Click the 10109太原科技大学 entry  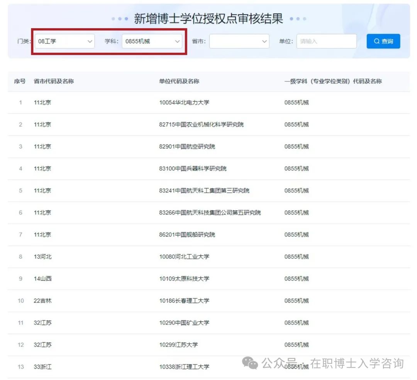click(184, 278)
